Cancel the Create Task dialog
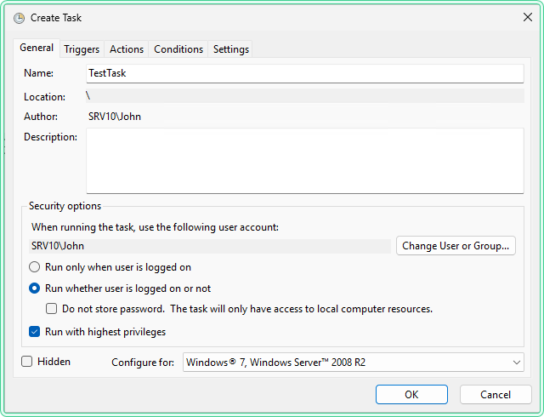Image resolution: width=544 pixels, height=417 pixels. coord(496,395)
